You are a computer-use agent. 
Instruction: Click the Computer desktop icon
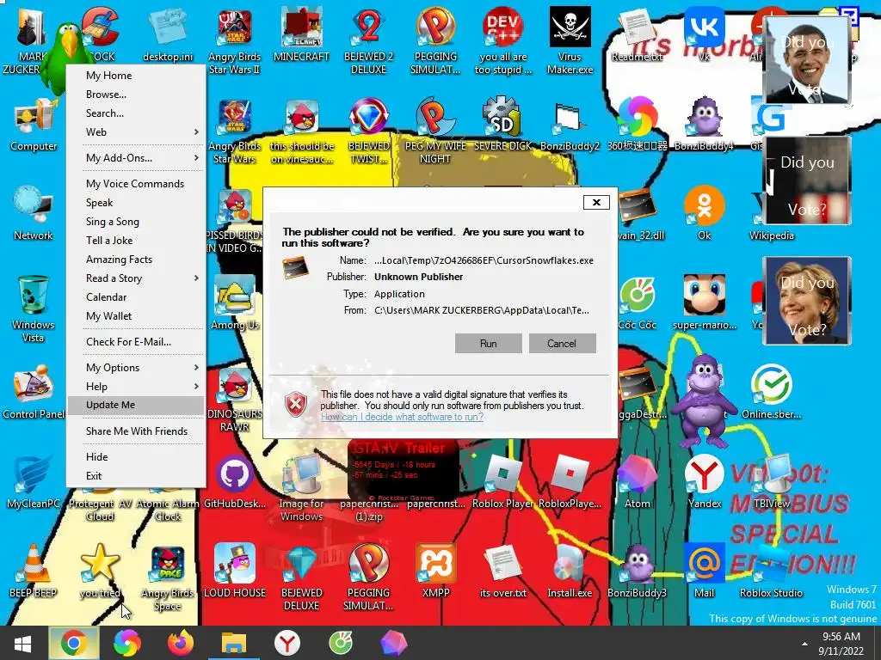point(34,125)
